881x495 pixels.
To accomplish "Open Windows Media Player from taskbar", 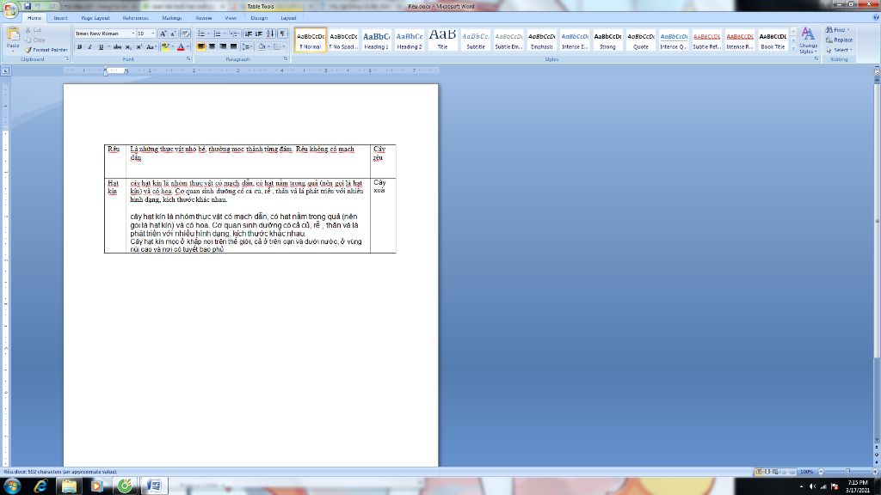I will click(x=97, y=486).
